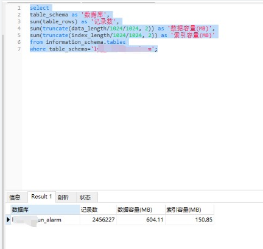Select the cell with value 150.85
The width and height of the screenshot is (263, 249).
point(189,220)
